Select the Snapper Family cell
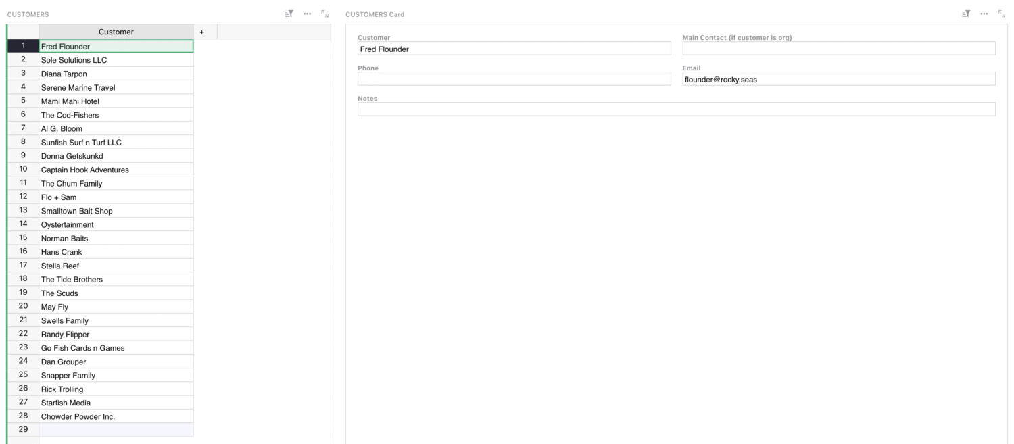This screenshot has width=1014, height=444. (116, 375)
